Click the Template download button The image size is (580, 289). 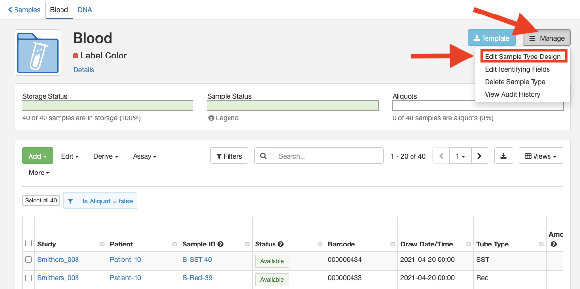(x=491, y=38)
